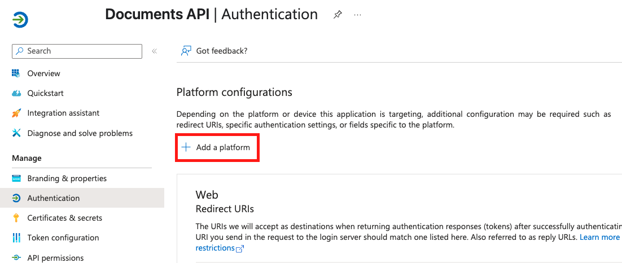Image resolution: width=622 pixels, height=263 pixels.
Task: Click the restrictions external link
Action: pos(215,248)
